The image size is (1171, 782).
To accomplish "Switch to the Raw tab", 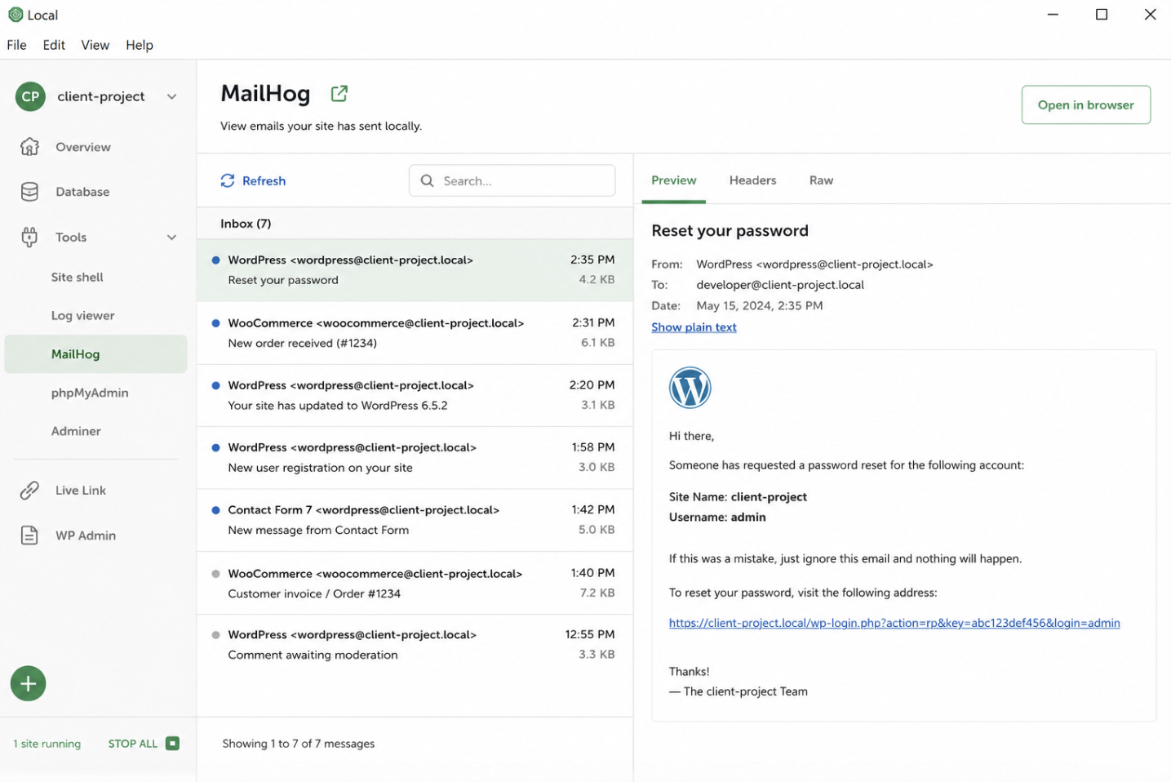I will point(821,180).
